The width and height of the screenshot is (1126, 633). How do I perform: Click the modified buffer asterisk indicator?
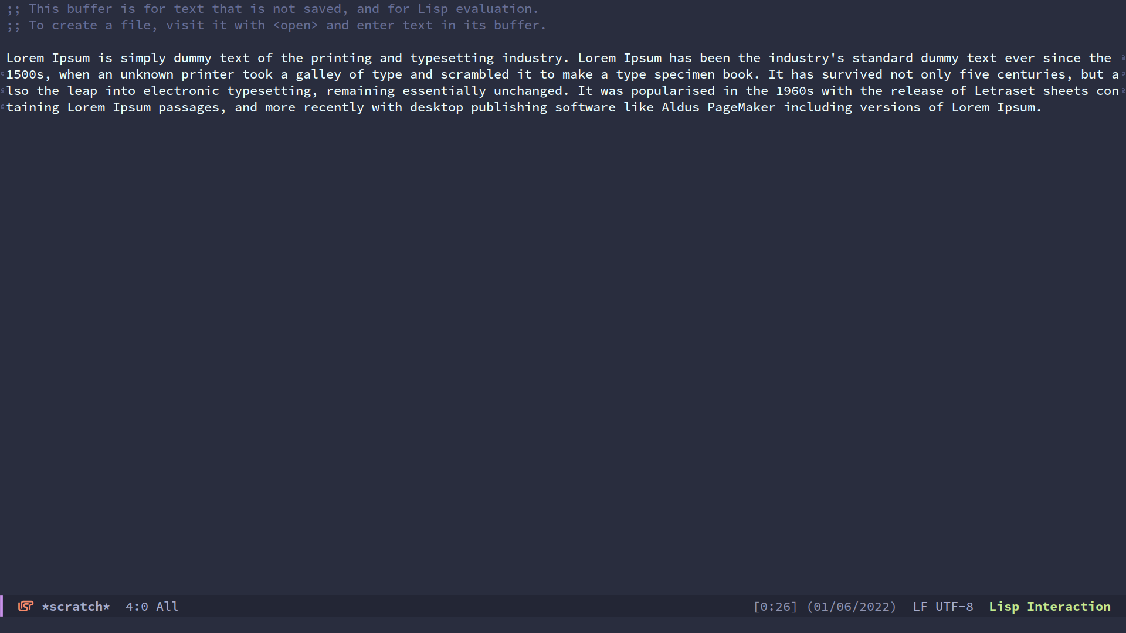pyautogui.click(x=44, y=606)
